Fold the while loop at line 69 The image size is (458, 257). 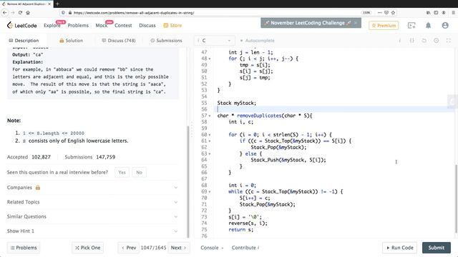tap(210, 192)
